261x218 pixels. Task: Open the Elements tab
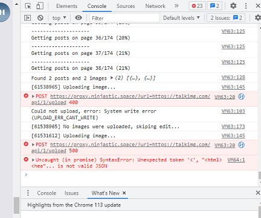pyautogui.click(x=66, y=6)
